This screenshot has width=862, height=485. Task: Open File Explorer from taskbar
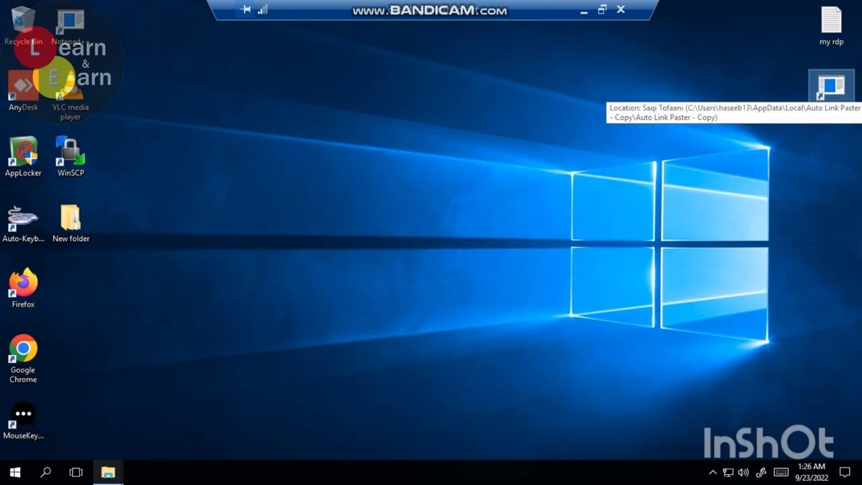(x=108, y=472)
